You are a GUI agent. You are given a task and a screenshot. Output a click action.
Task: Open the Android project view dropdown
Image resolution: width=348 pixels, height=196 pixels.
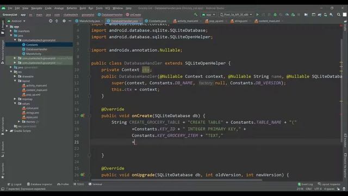click(x=16, y=21)
